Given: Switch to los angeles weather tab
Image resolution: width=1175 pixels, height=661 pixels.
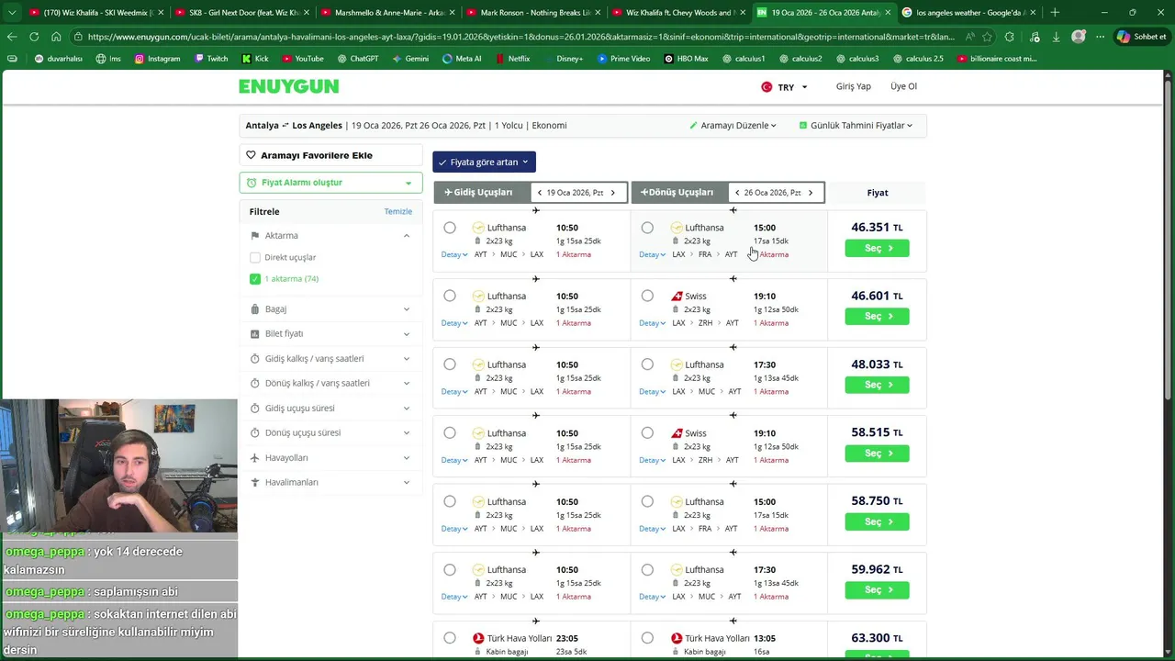Looking at the screenshot, I should click(968, 12).
